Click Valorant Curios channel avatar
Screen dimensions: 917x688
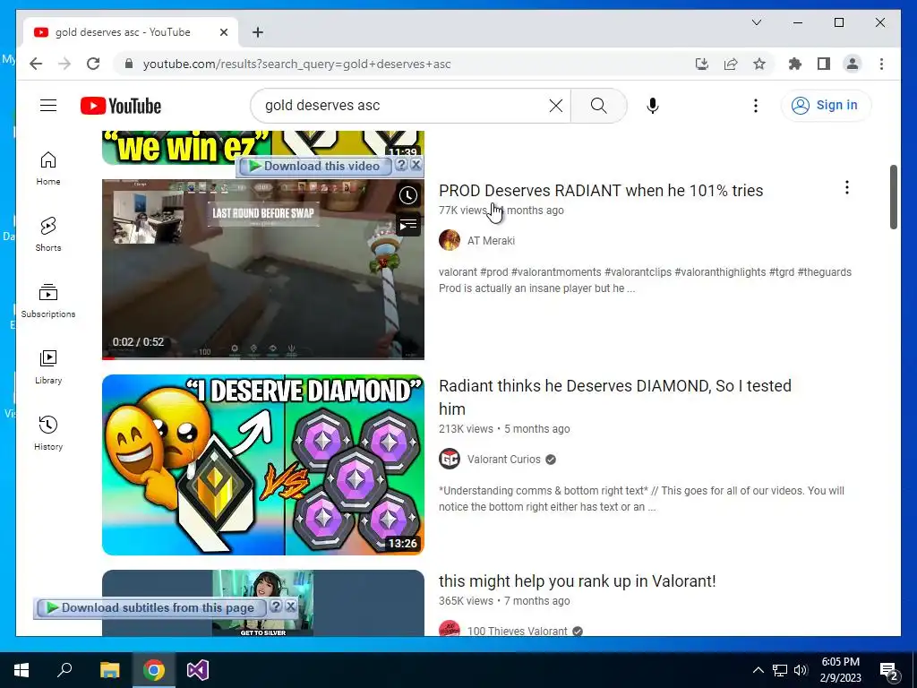coord(450,460)
